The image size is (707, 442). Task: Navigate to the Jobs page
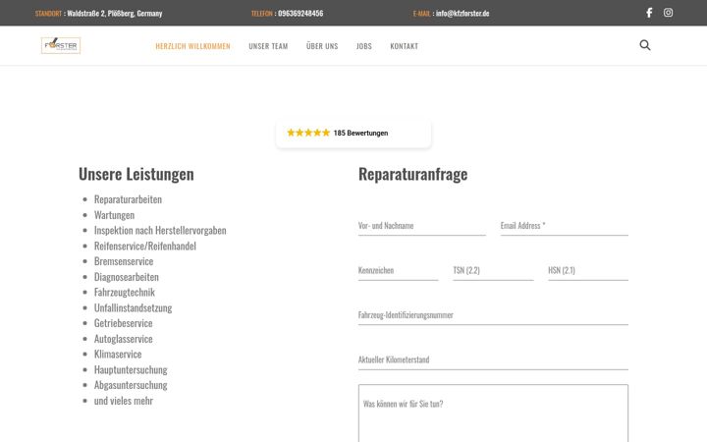coord(364,46)
